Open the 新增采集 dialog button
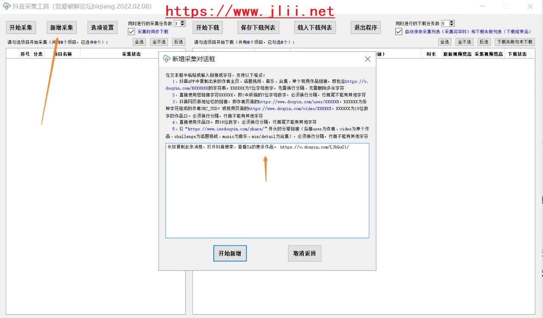 [x=62, y=28]
